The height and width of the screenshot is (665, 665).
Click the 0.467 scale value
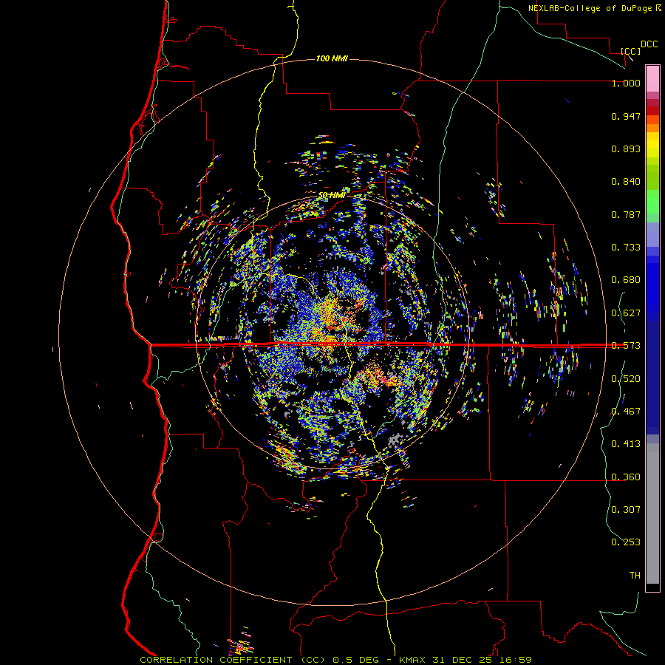[x=626, y=412]
